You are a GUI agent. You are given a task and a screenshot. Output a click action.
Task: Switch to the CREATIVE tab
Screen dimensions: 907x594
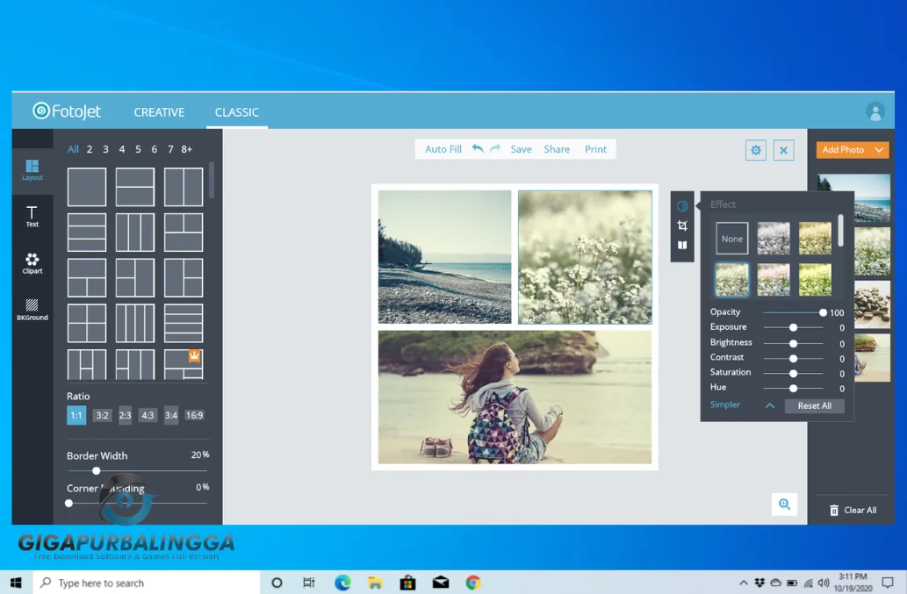tap(159, 112)
